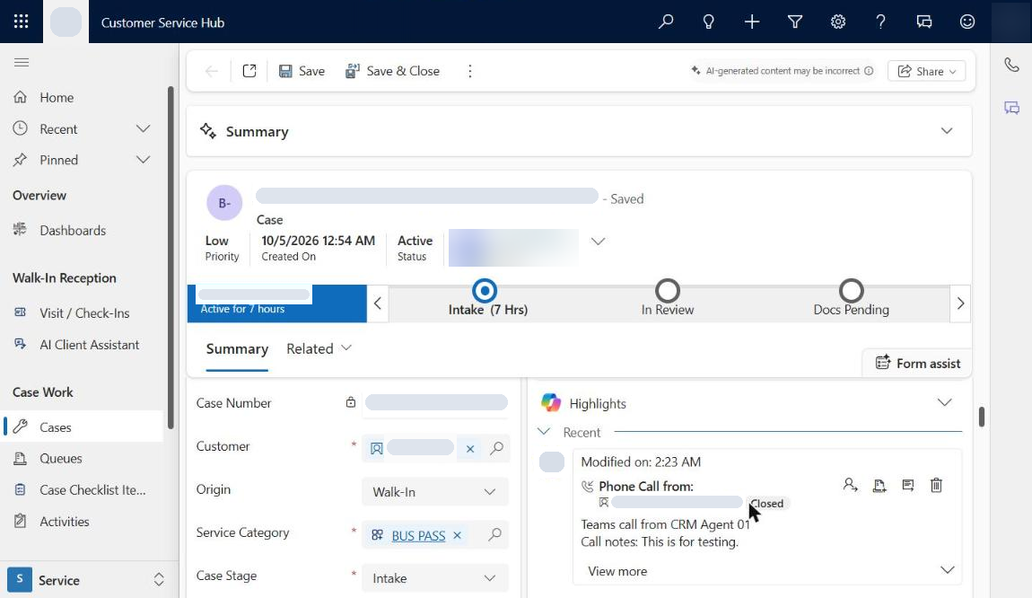Expand the Summary AI panel
1032x598 pixels.
point(947,131)
